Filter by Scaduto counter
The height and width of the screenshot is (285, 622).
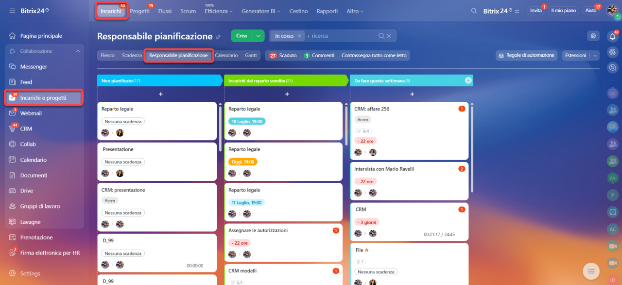[x=283, y=56]
